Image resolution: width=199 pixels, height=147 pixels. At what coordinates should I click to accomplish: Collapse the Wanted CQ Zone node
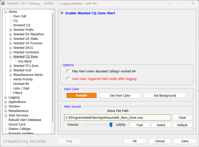pyautogui.click(x=10, y=57)
